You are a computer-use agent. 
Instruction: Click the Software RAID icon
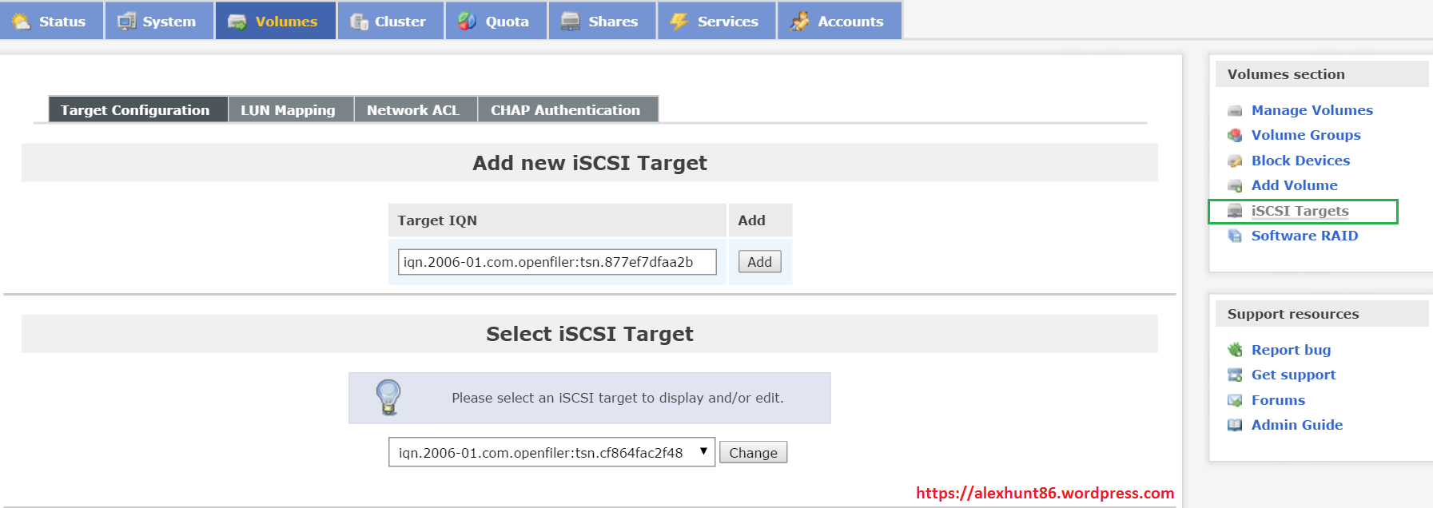click(x=1235, y=236)
